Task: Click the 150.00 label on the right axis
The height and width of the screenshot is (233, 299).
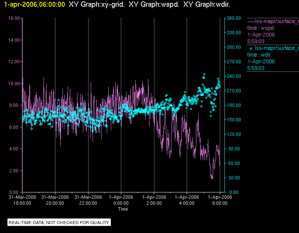Action: [234, 119]
